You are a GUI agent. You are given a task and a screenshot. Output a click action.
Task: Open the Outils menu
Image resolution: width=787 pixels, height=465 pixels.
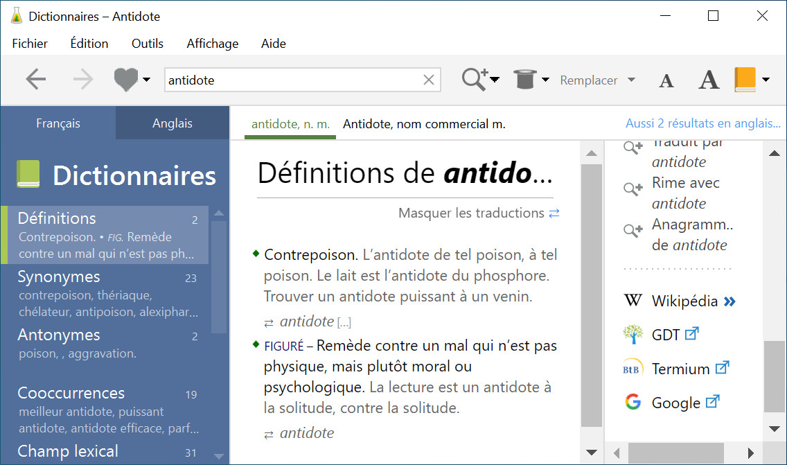coord(147,44)
